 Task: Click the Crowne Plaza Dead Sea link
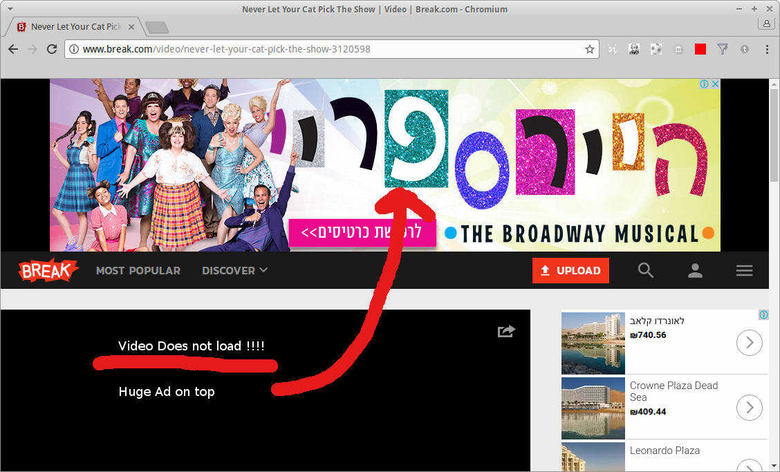[674, 391]
